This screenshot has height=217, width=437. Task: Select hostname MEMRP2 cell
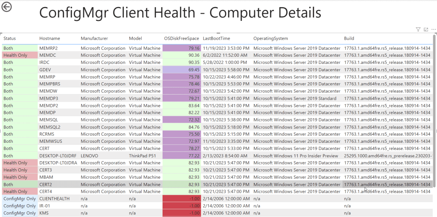pyautogui.click(x=58, y=48)
